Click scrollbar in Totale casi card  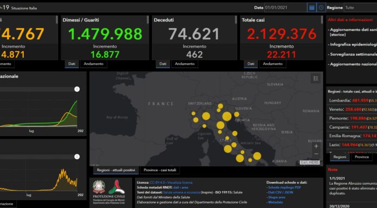click(322, 20)
